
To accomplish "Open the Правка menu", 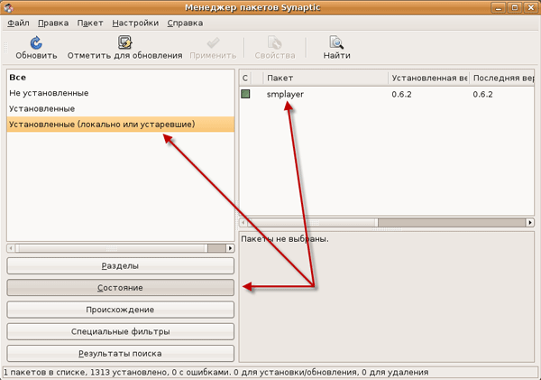I will [x=53, y=23].
